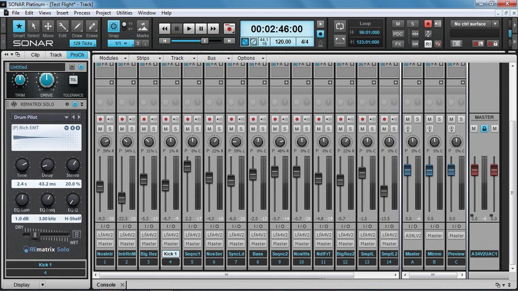518x291 pixels.
Task: Select the Seqnc1 track name
Action: (193, 254)
